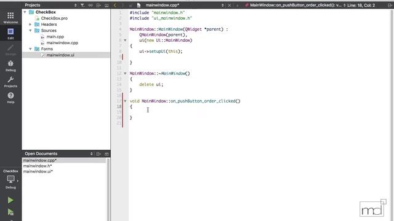Split the Projects pane
Viewport: 394px width, 221px height.
pyautogui.click(x=98, y=5)
